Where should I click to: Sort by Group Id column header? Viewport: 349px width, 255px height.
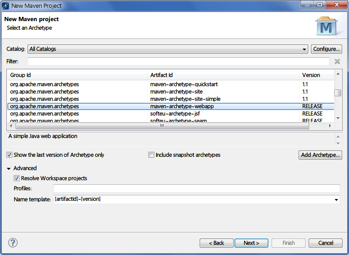click(78, 75)
